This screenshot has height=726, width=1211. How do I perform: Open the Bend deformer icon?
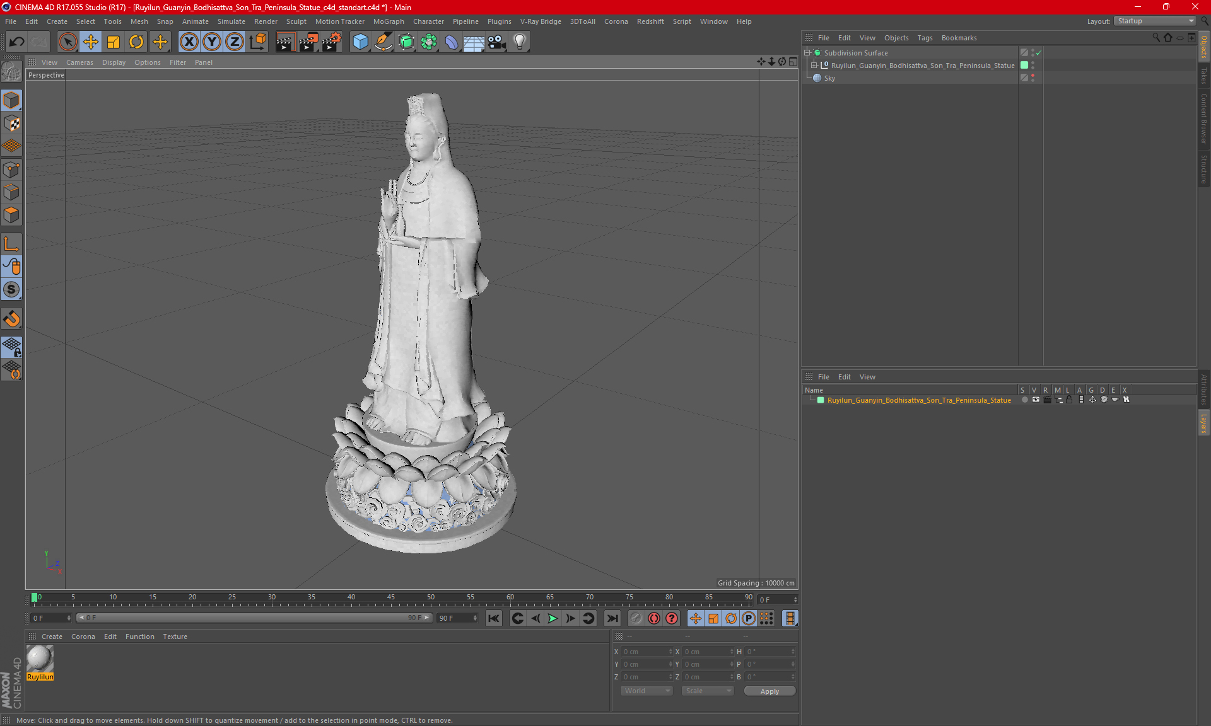click(x=452, y=42)
